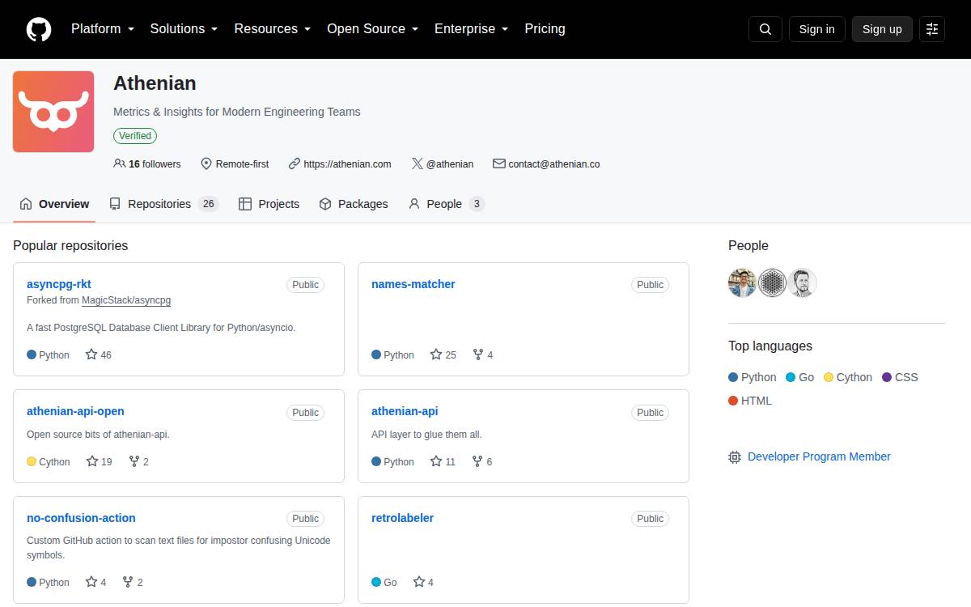
Task: Expand the Open Source menu
Action: [373, 28]
